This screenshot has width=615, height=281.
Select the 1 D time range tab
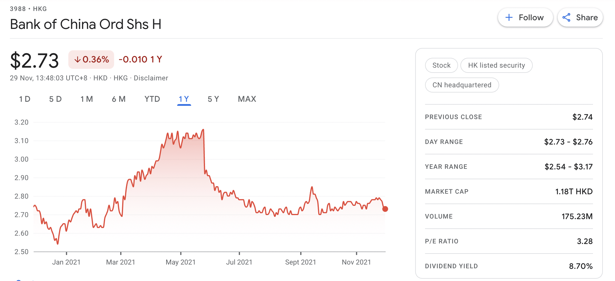point(25,99)
